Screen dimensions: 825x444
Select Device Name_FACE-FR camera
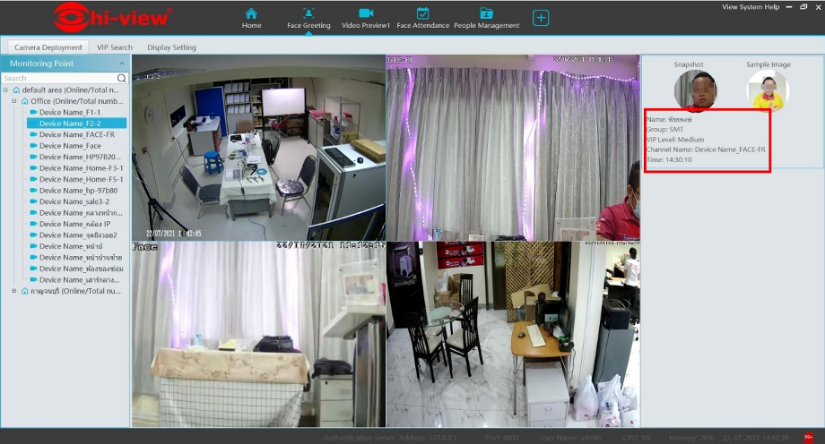76,135
